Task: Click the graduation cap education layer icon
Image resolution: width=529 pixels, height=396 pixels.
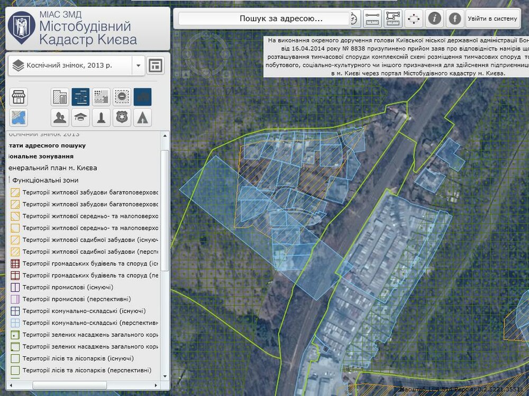Action: pyautogui.click(x=81, y=117)
